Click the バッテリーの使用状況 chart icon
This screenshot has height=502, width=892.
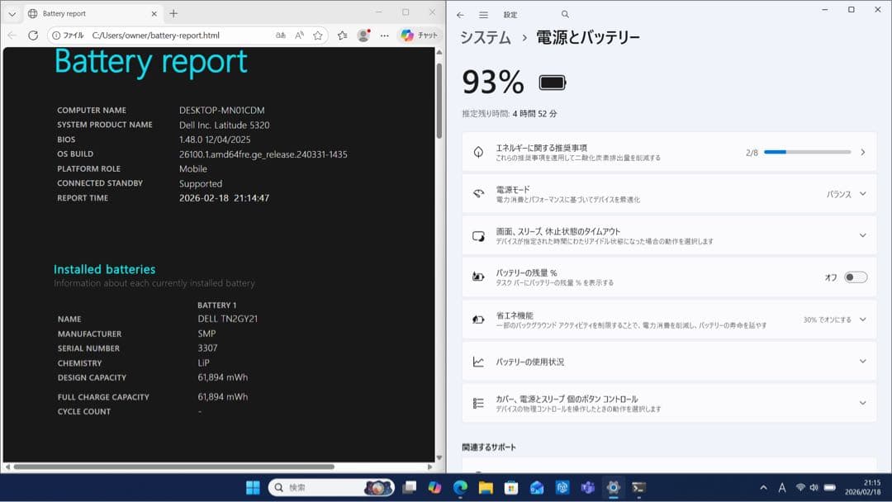[477, 361]
